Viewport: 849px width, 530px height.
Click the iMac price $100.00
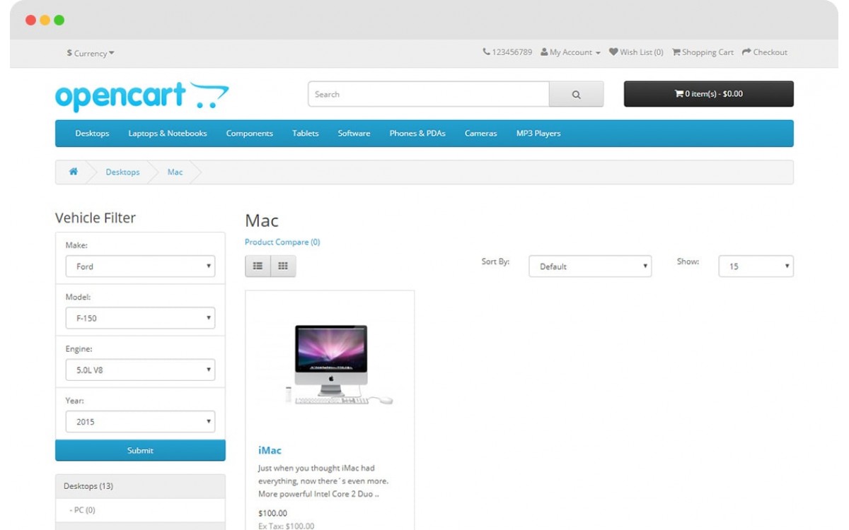(x=272, y=514)
